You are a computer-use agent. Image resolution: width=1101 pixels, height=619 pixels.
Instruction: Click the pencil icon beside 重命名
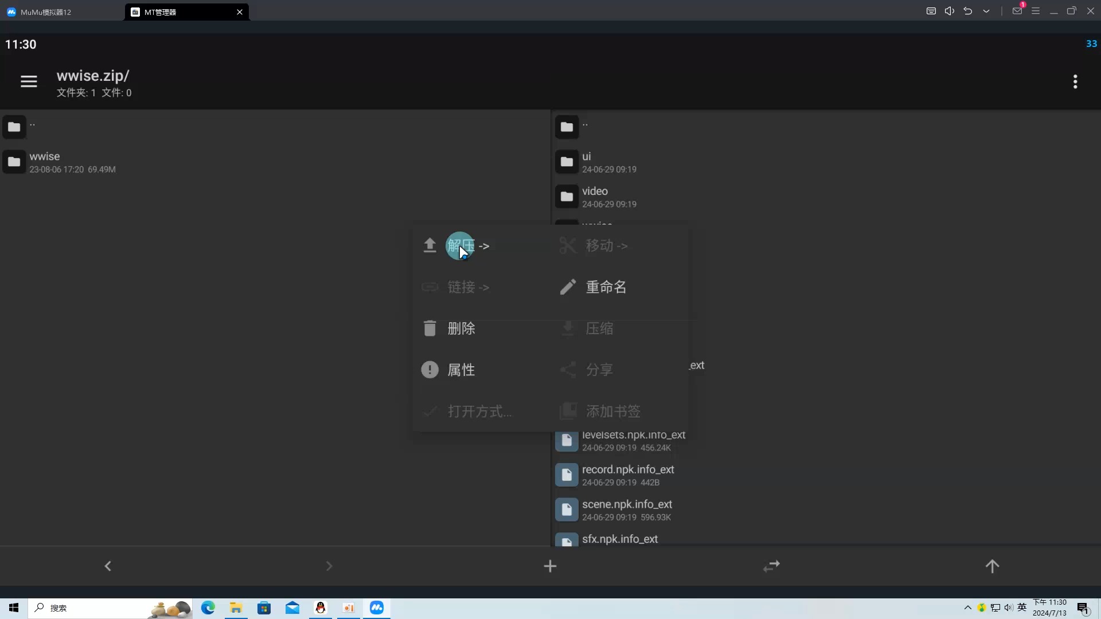568,287
